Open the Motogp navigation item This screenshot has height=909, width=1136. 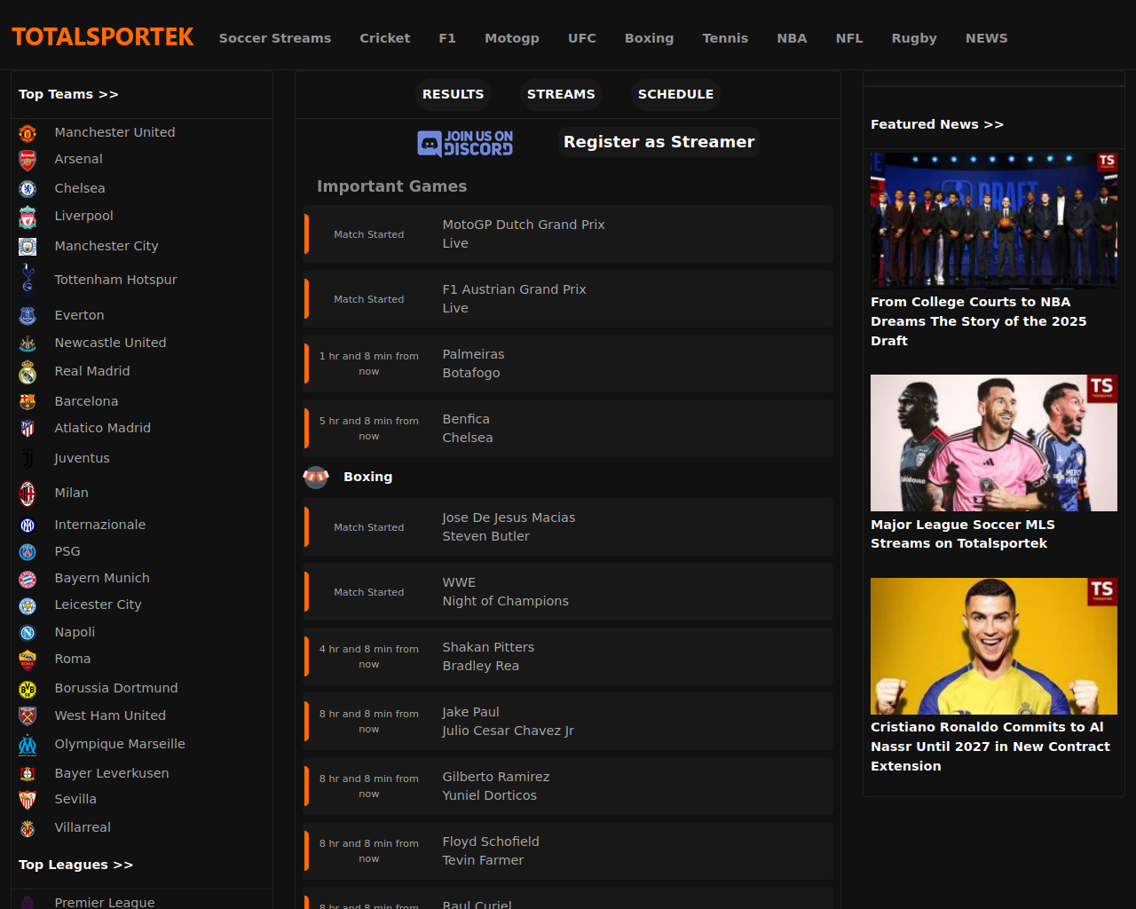512,38
